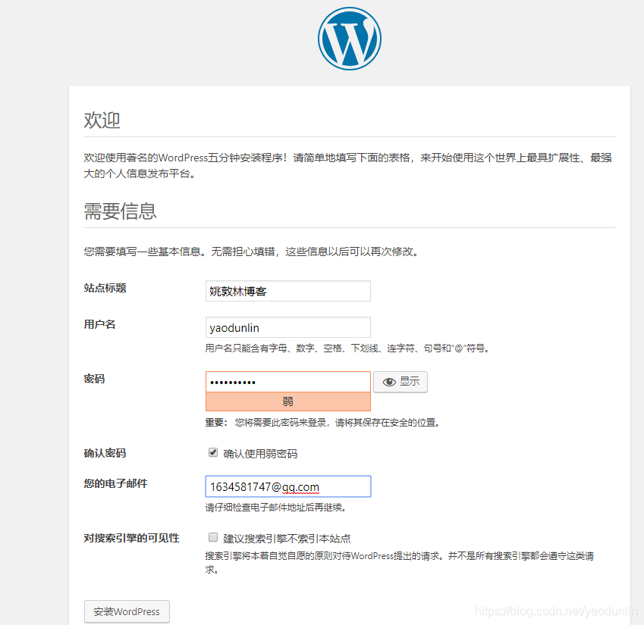
Task: Click the 站点标题 label
Action: coord(105,288)
